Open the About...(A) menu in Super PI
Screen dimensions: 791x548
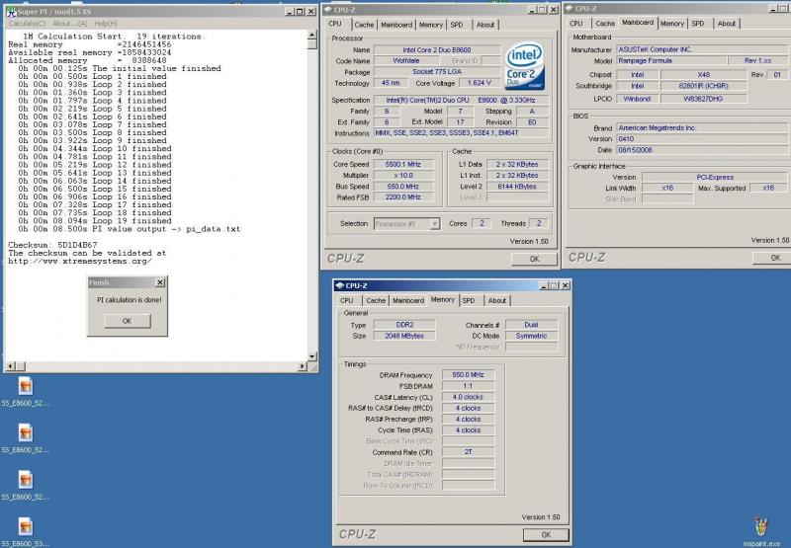pyautogui.click(x=69, y=23)
